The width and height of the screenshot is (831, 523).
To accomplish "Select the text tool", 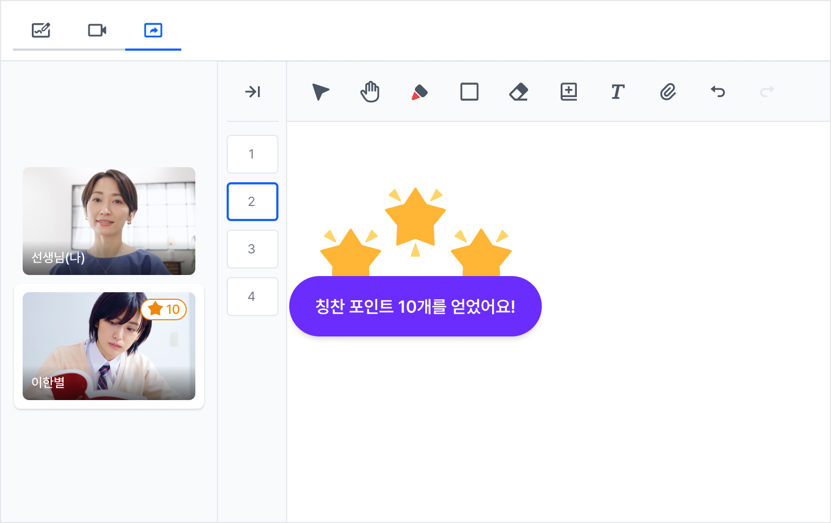I will coord(618,92).
